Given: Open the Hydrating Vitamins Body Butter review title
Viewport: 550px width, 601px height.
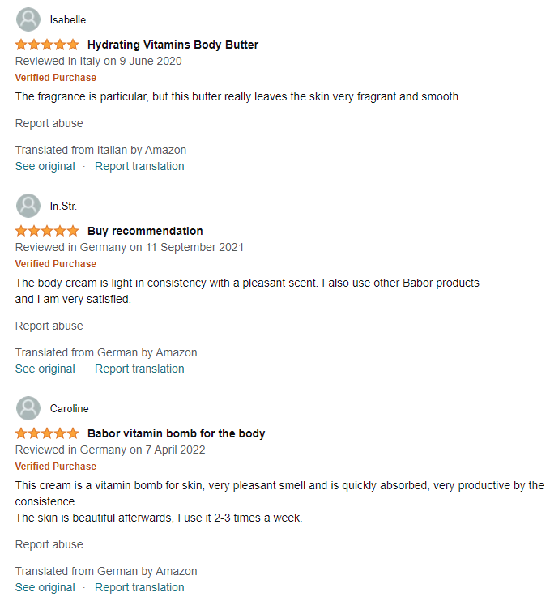Looking at the screenshot, I should [173, 45].
